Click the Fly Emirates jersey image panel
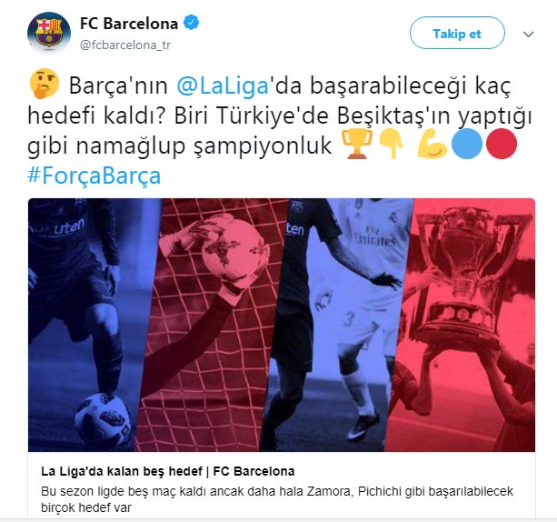Screen dimensions: 557x522 337,325
